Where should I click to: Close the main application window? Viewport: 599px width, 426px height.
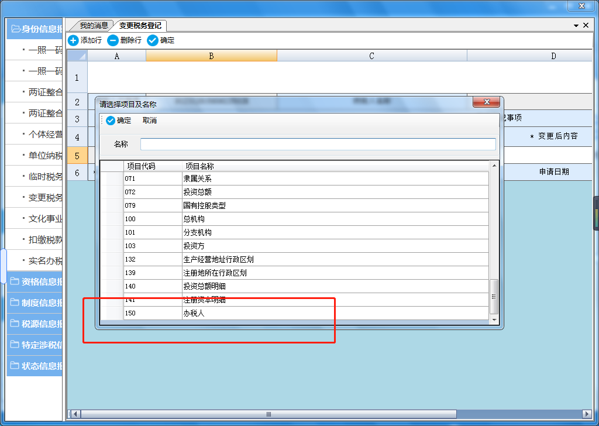pos(581,5)
